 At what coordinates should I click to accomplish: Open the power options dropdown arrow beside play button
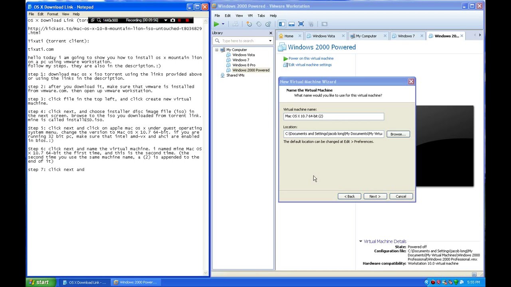(x=223, y=24)
